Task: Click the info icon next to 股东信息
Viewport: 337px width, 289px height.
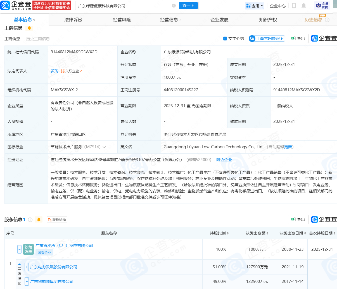Action: point(30,220)
